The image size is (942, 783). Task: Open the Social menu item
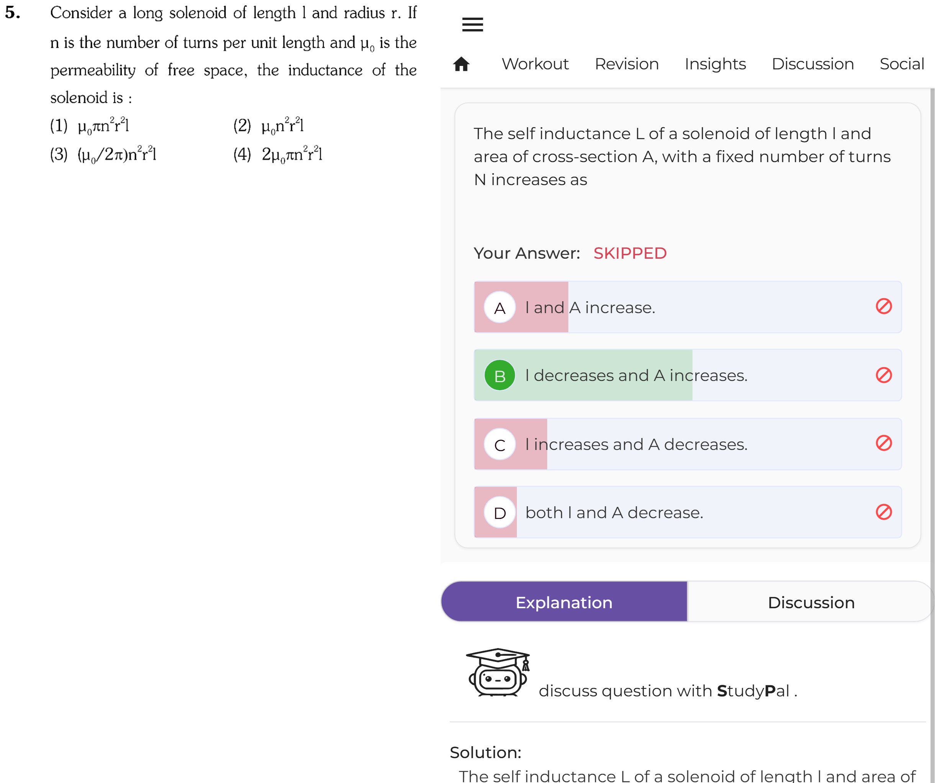[x=901, y=64]
